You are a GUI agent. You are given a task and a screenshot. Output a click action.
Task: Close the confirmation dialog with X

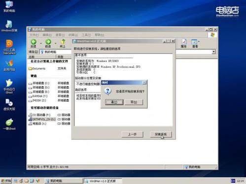click(144, 82)
